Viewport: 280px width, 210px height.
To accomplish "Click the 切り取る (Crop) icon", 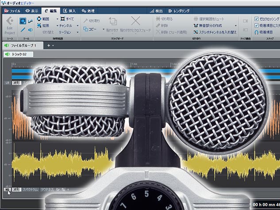I will (158, 19).
